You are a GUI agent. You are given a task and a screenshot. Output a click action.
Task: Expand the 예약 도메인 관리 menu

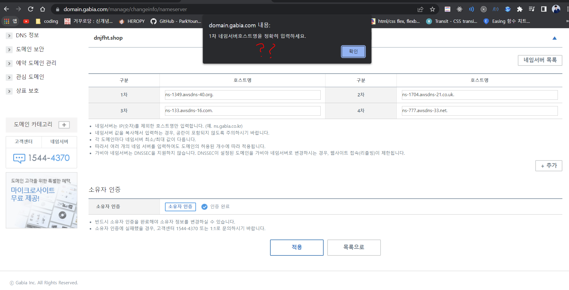(x=9, y=63)
